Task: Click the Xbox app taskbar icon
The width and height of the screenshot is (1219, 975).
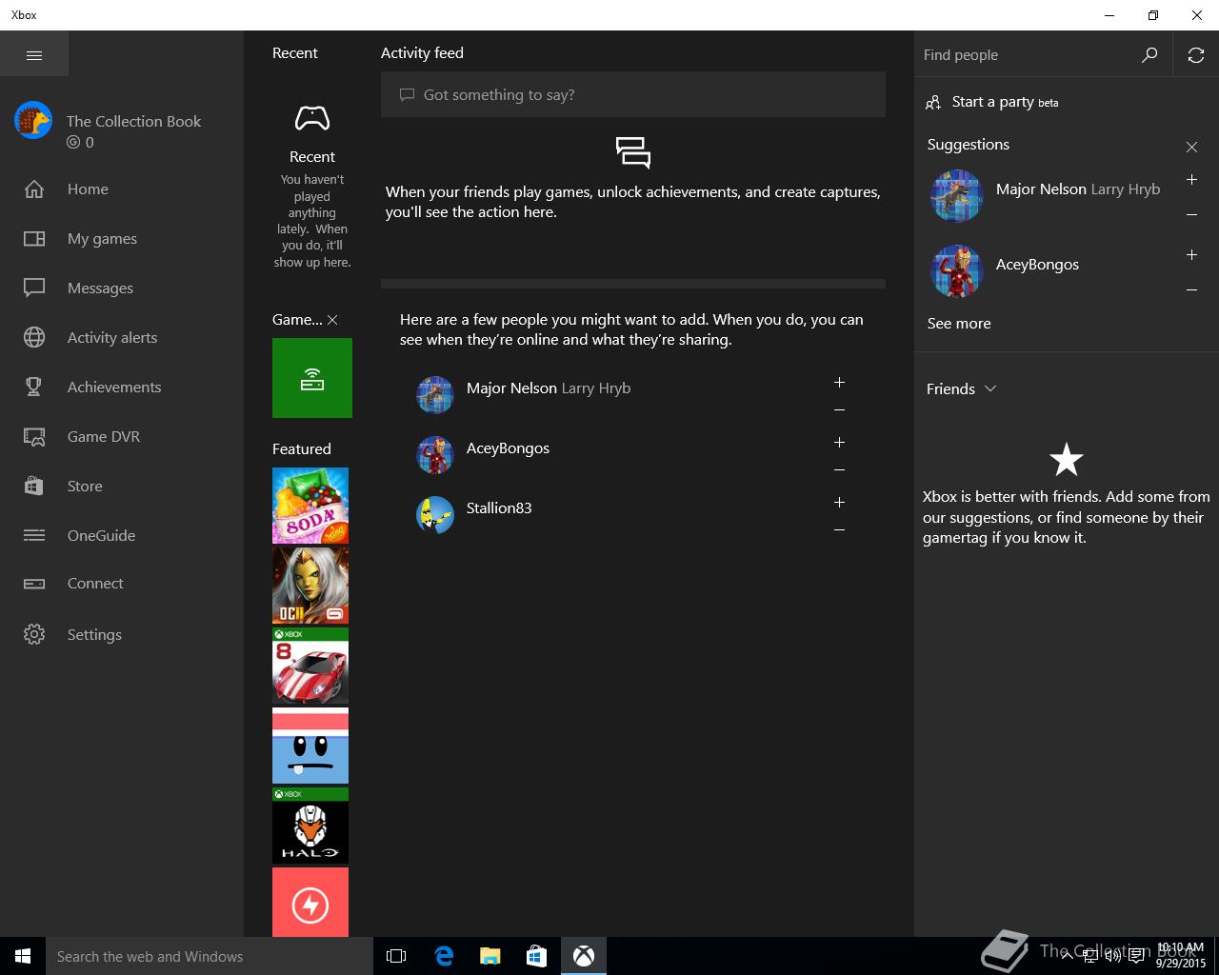Action: tap(584, 956)
